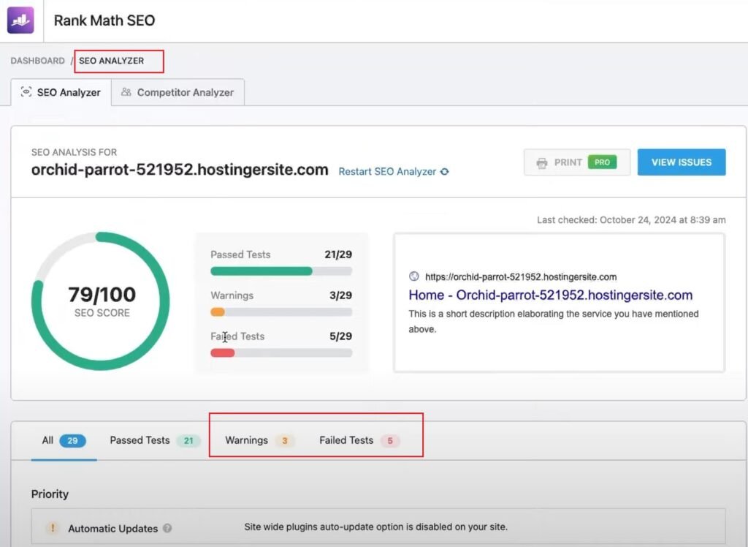Show the Passed Tests 21 filter tab
This screenshot has height=547, width=748.
(x=155, y=440)
